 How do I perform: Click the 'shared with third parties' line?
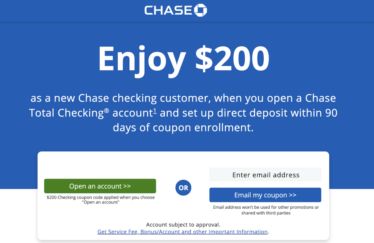[266, 213]
